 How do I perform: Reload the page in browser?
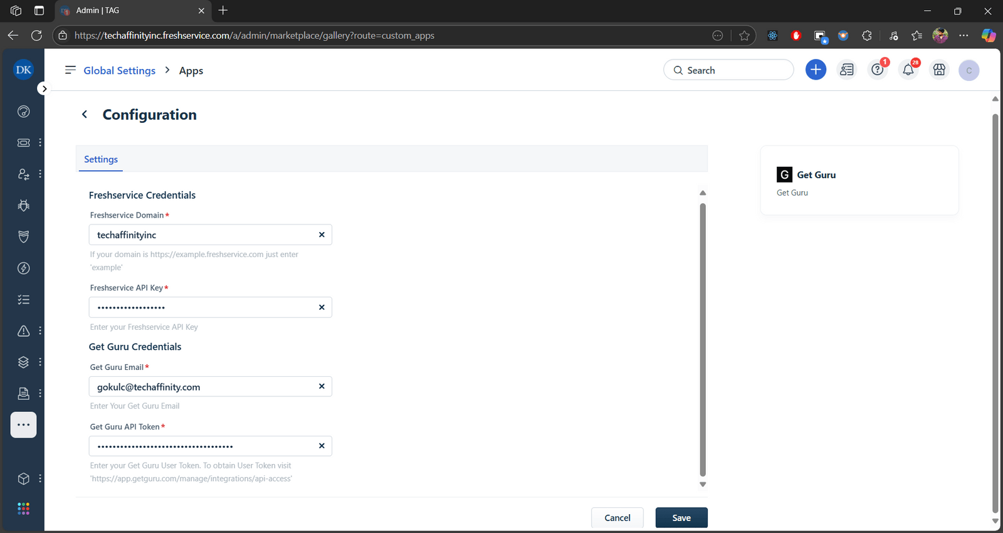click(x=36, y=35)
